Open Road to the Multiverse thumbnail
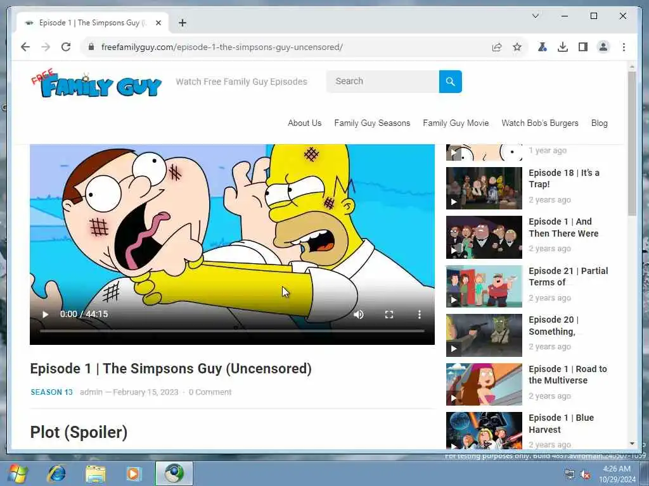This screenshot has width=649, height=486. tap(484, 384)
